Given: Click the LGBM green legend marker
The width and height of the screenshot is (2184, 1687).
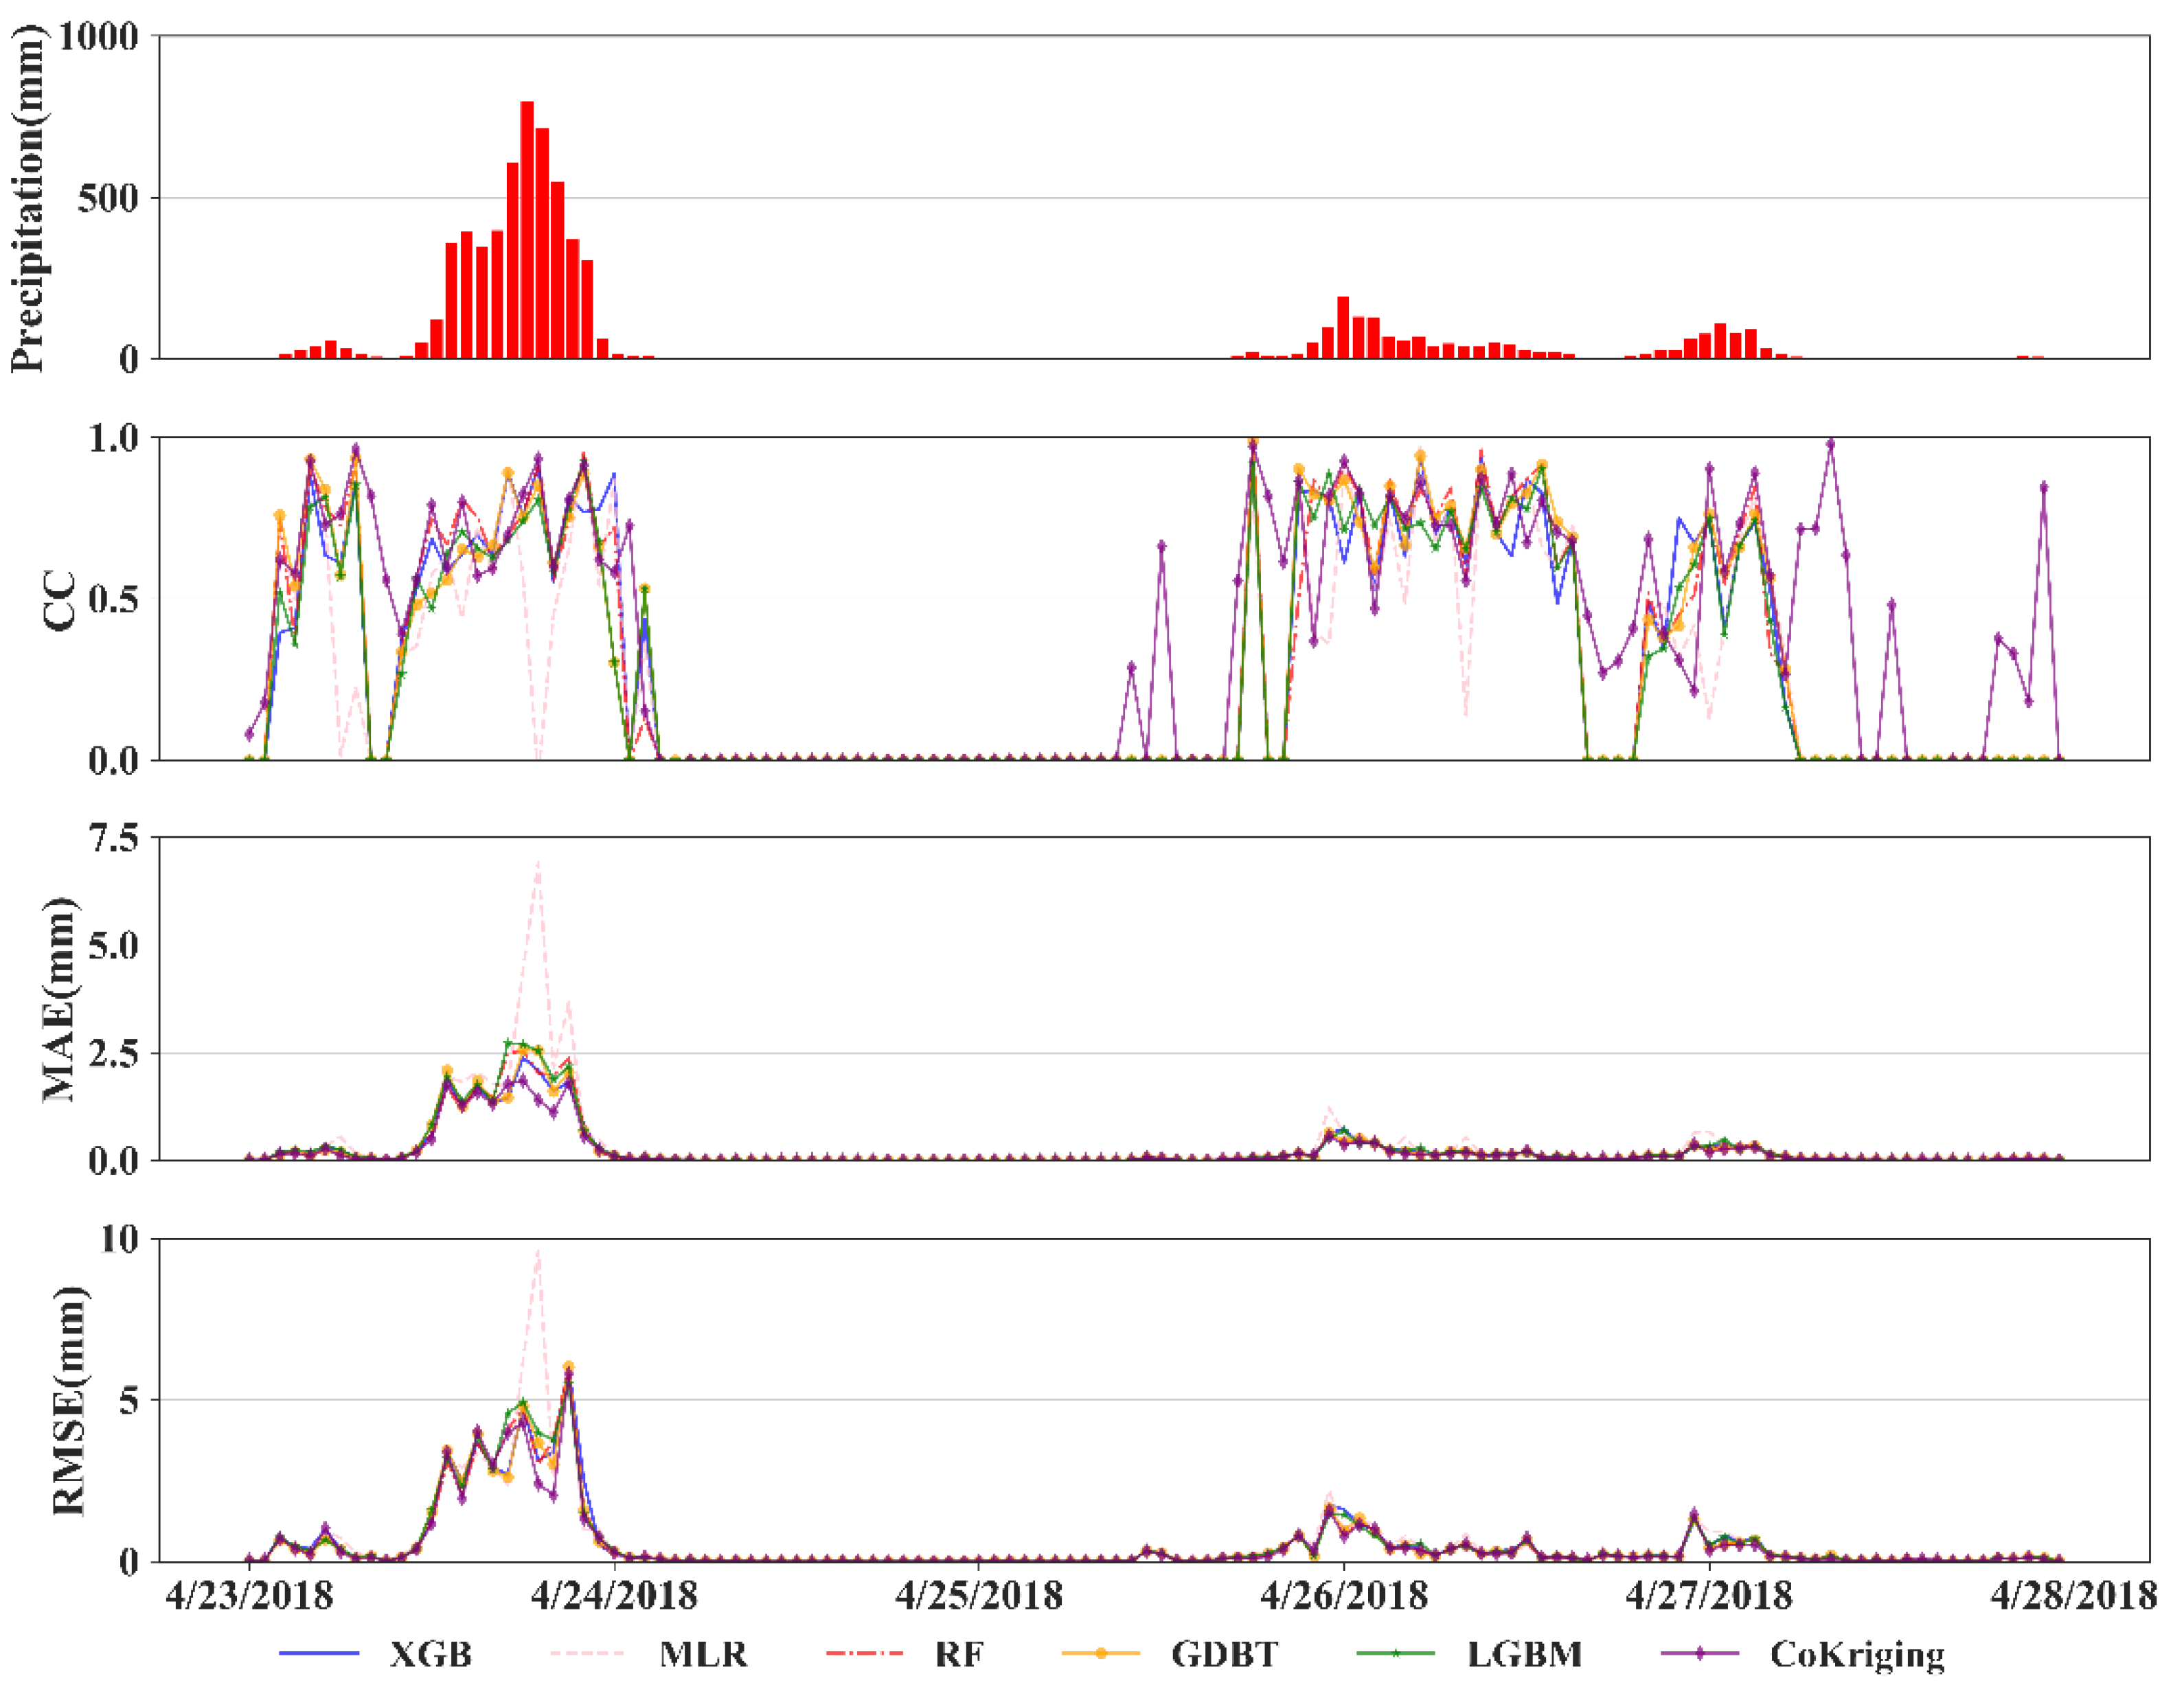Looking at the screenshot, I should [x=1396, y=1654].
